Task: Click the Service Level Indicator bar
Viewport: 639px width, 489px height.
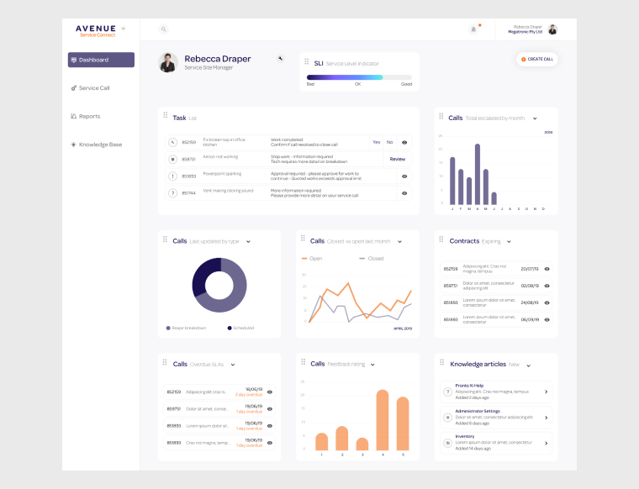Action: point(359,76)
